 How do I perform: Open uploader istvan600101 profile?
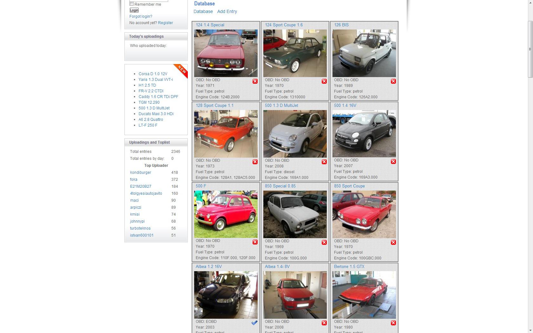pos(142,235)
